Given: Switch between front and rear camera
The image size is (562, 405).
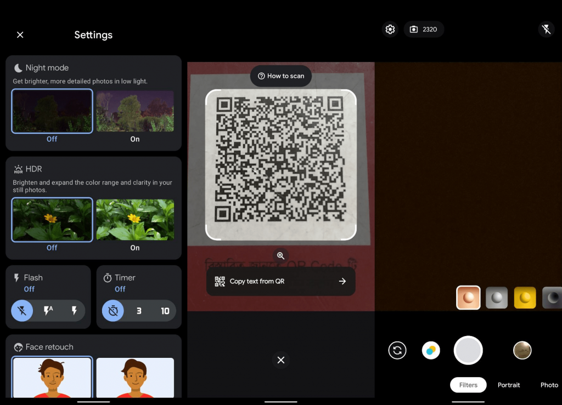Looking at the screenshot, I should click(x=397, y=350).
